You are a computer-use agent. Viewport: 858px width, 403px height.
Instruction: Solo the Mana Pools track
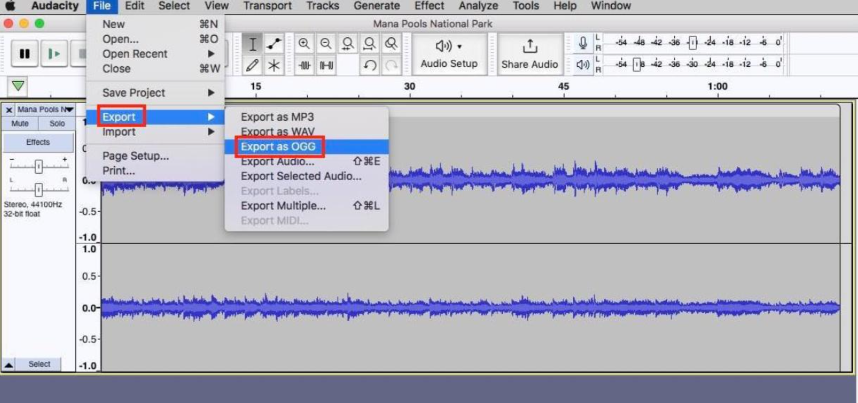(x=57, y=123)
